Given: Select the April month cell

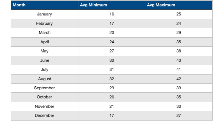Looking at the screenshot, I should (45, 42).
